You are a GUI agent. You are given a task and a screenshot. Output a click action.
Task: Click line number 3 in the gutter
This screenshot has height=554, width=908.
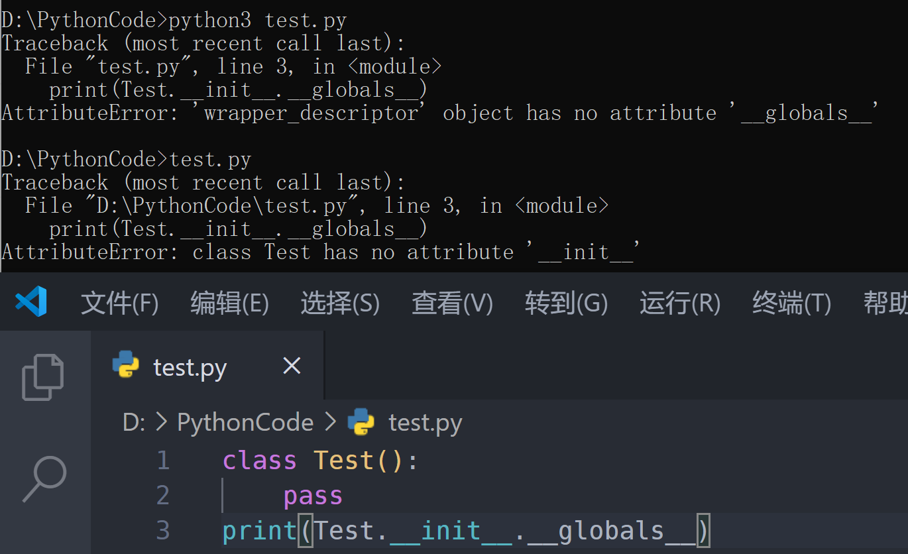coord(163,530)
